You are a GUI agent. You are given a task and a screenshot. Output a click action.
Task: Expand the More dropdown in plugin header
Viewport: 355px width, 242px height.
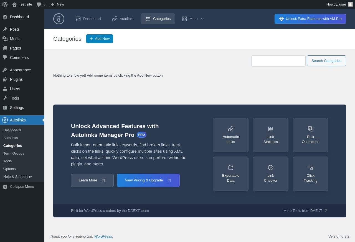(x=193, y=19)
